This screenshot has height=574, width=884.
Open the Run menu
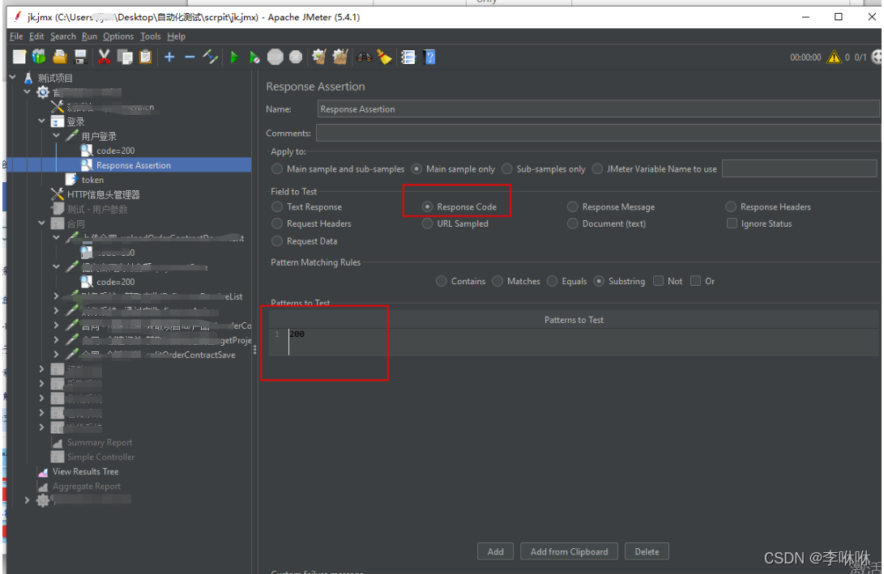[x=89, y=36]
